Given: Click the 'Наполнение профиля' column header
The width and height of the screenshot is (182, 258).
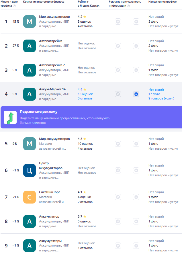Looking at the screenshot, I should pos(163,2).
